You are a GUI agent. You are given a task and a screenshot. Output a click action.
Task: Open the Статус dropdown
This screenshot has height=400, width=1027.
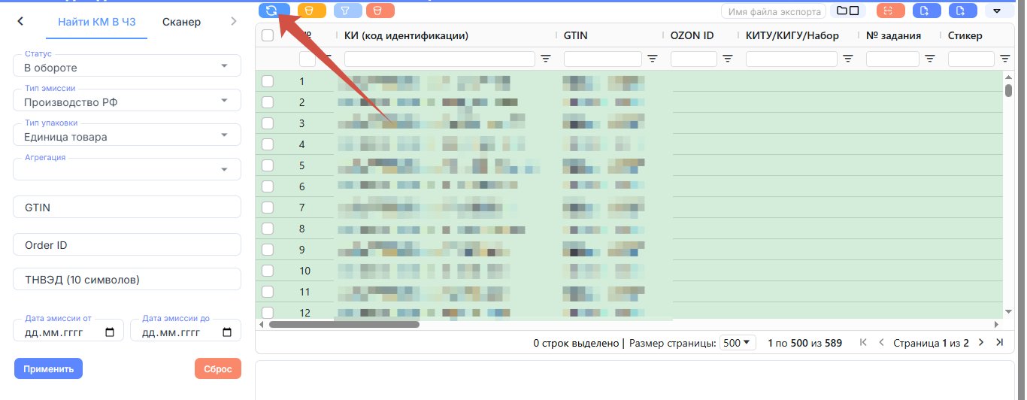tap(127, 65)
